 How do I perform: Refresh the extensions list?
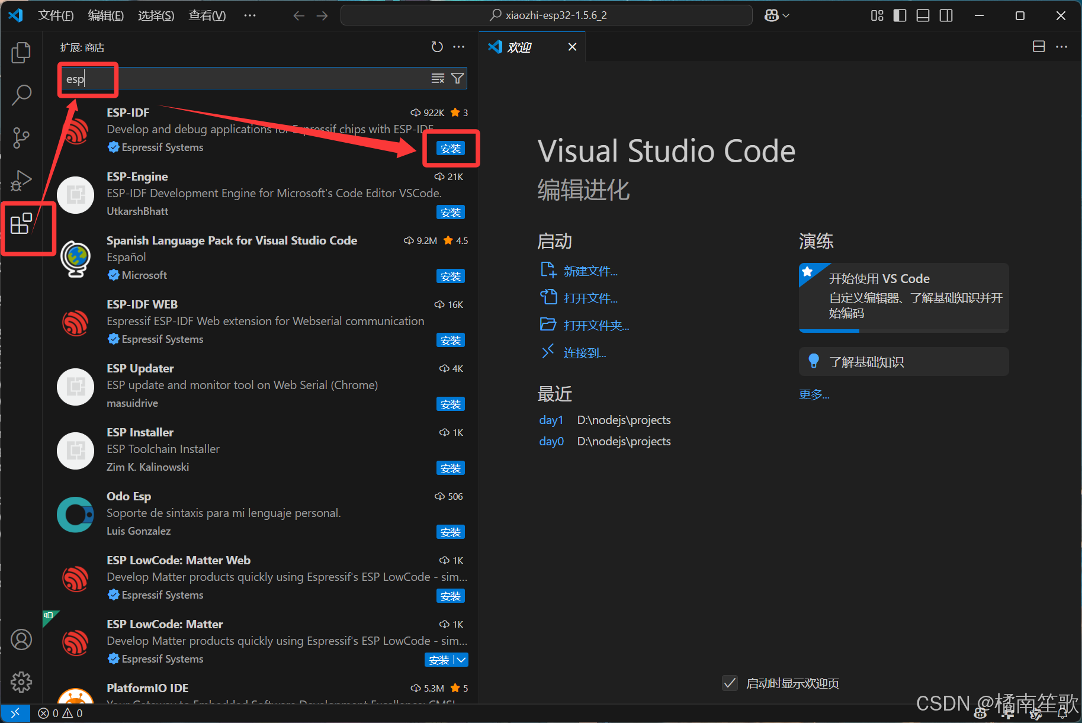pos(437,47)
